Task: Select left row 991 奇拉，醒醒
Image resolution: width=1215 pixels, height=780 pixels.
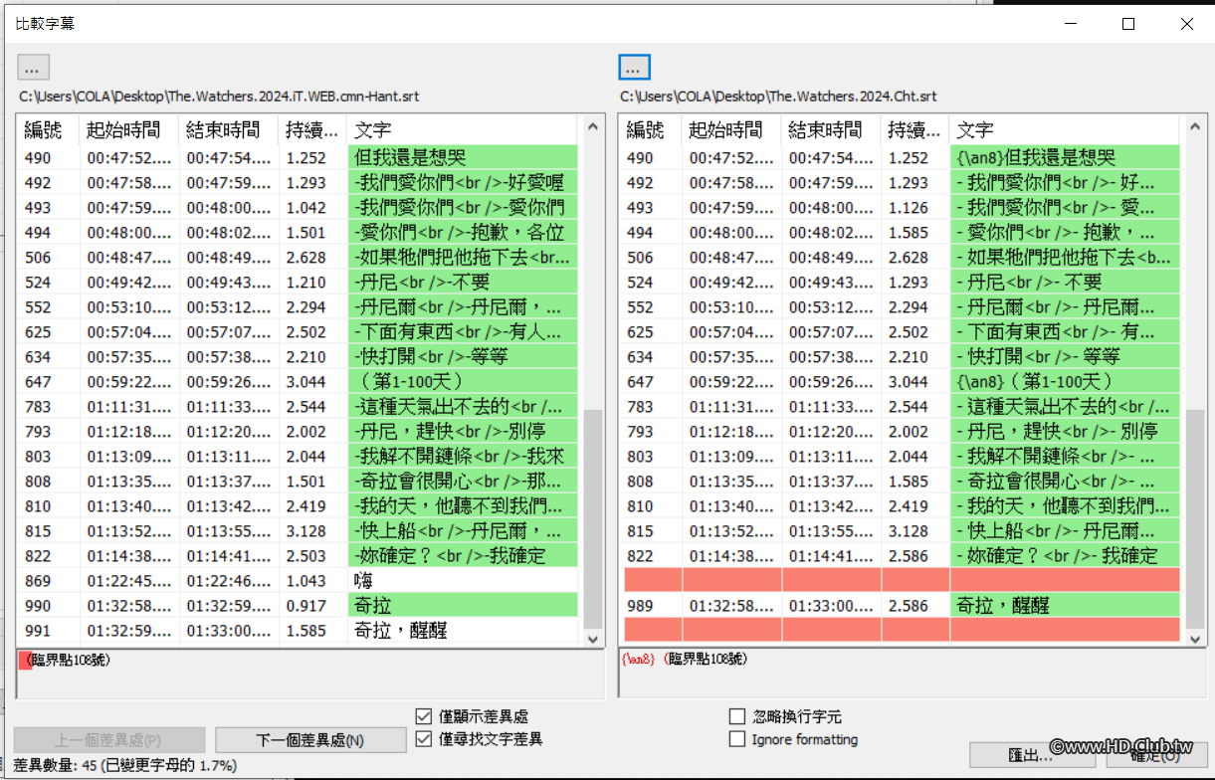Action: pyautogui.click(x=298, y=630)
